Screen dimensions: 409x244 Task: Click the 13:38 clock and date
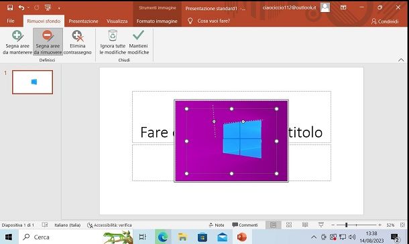coord(371,237)
